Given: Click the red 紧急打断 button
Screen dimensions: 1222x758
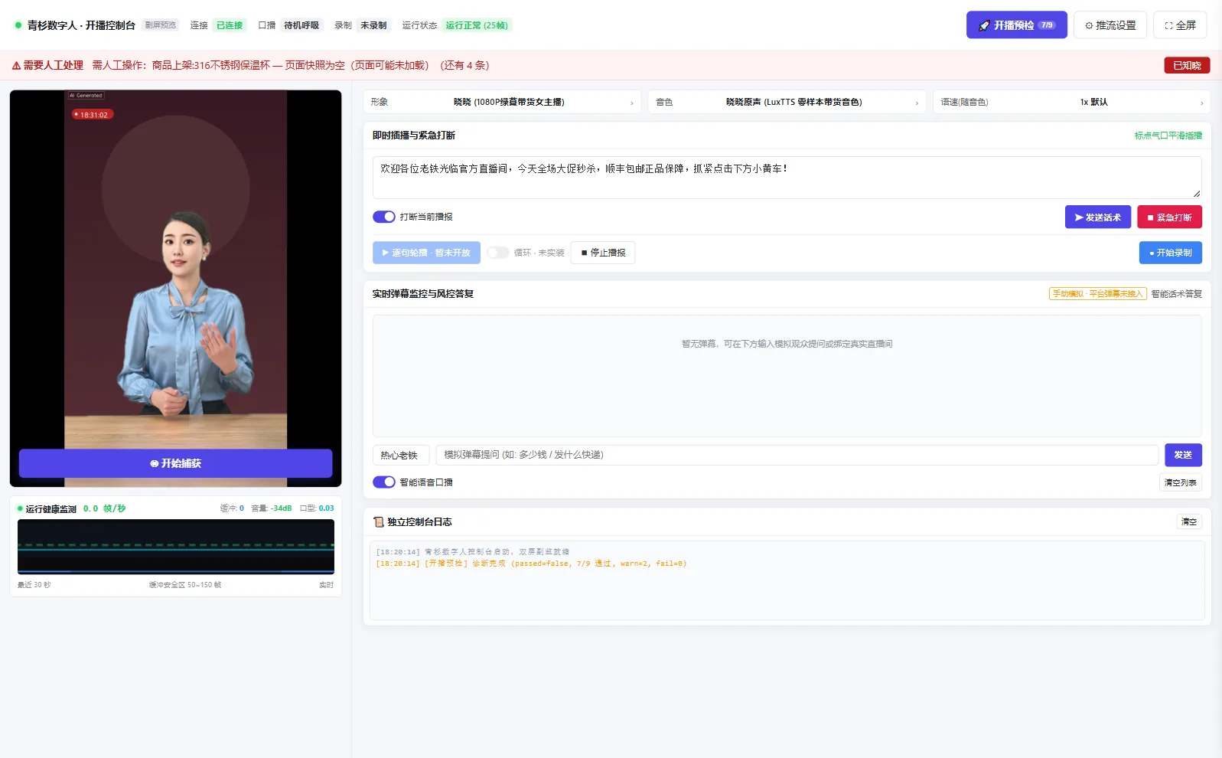Looking at the screenshot, I should pyautogui.click(x=1169, y=217).
